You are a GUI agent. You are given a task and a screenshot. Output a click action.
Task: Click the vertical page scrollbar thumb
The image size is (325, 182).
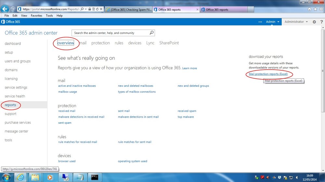click(x=323, y=71)
